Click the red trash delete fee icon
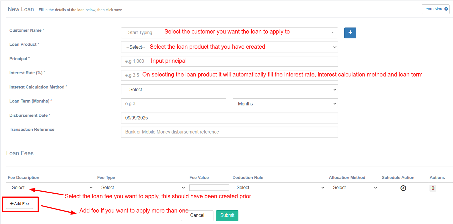This screenshot has height=224, width=453. point(433,188)
